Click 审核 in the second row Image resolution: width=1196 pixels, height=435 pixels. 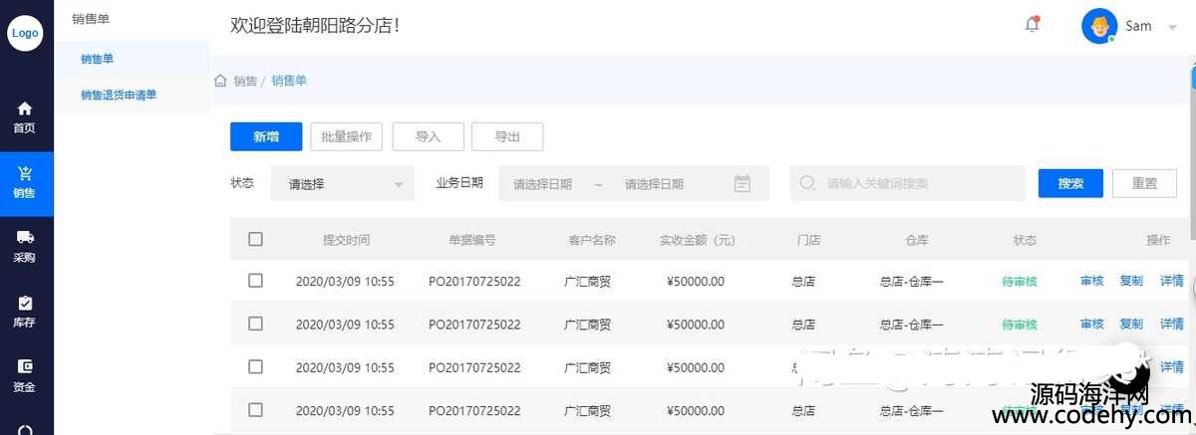[x=1092, y=325]
